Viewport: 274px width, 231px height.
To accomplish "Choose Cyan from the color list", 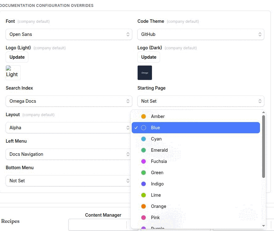I will click(196, 139).
